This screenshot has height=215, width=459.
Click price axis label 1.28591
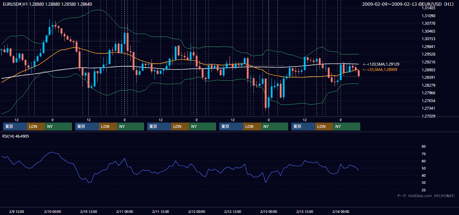[x=428, y=77]
